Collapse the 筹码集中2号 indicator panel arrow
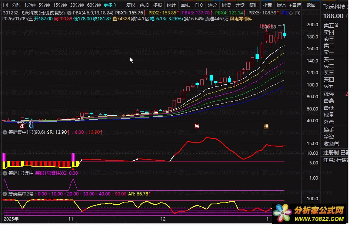This screenshot has width=350, height=225. [5, 194]
